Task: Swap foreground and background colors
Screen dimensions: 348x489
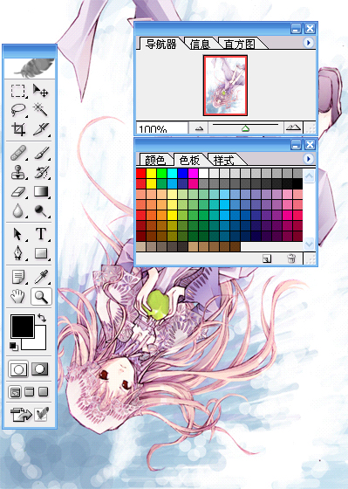Action: 42,318
